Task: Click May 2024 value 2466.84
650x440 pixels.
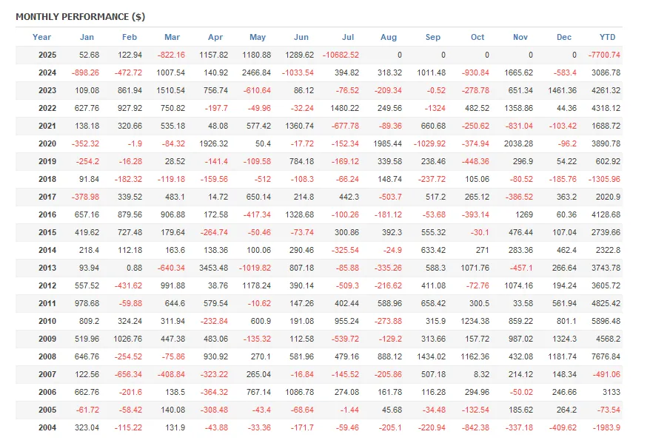Action: pyautogui.click(x=256, y=73)
